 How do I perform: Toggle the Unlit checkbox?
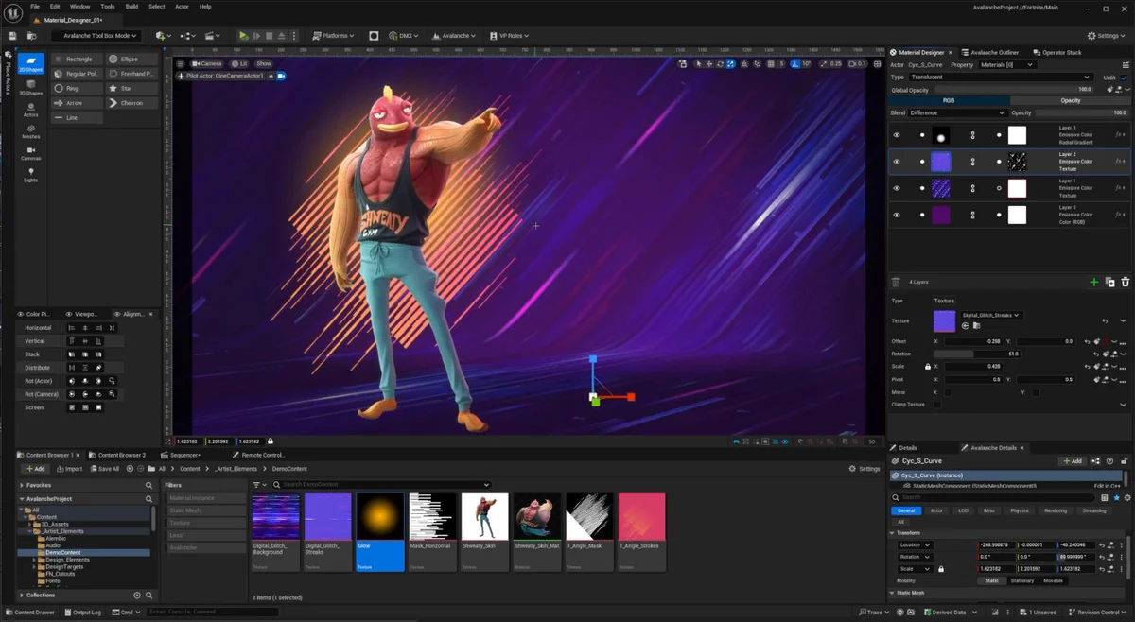pyautogui.click(x=1124, y=78)
